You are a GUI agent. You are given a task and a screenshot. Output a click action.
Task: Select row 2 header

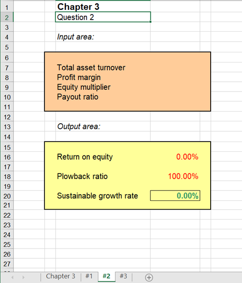point(7,17)
